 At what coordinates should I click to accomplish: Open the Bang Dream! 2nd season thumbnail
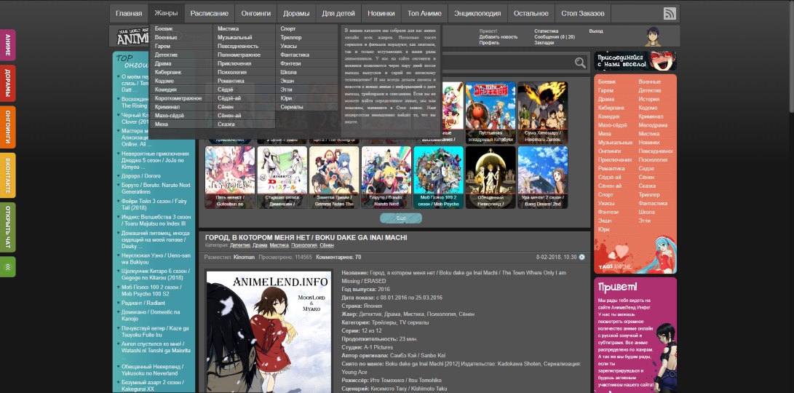coord(543,178)
